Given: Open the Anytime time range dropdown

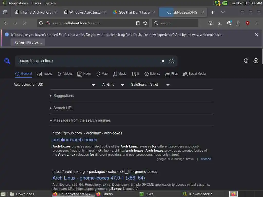Looking at the screenshot, I should click(x=113, y=85).
